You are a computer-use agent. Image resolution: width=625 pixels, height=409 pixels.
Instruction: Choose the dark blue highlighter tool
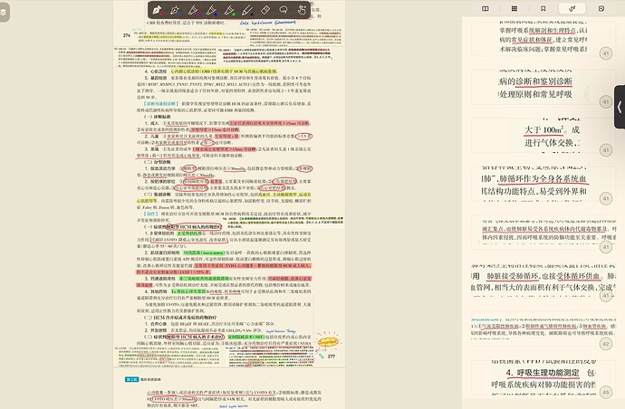[x=212, y=10]
